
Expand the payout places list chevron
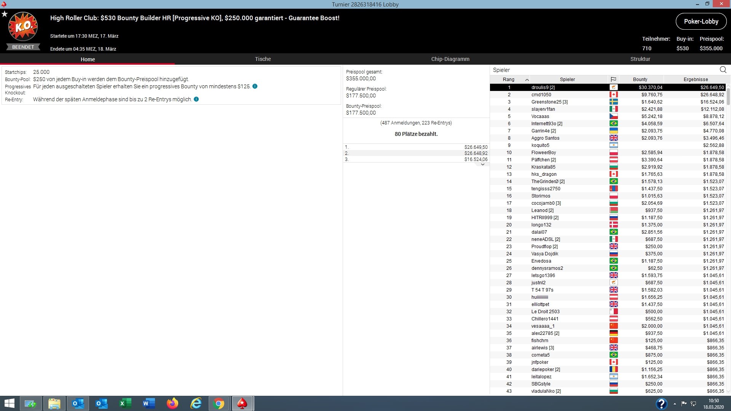(482, 164)
